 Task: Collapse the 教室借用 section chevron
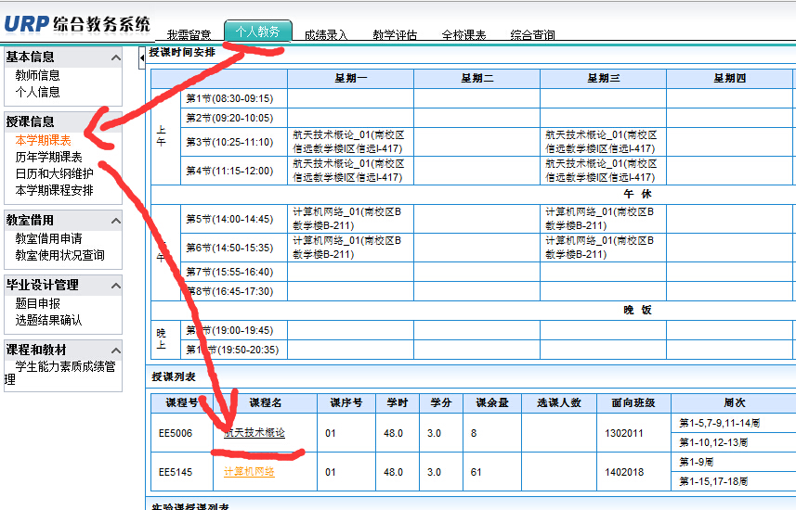tap(115, 221)
